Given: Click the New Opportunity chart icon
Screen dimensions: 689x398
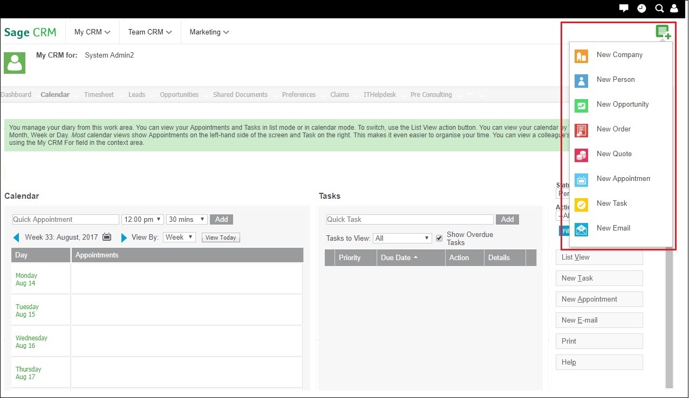Looking at the screenshot, I should [x=581, y=106].
